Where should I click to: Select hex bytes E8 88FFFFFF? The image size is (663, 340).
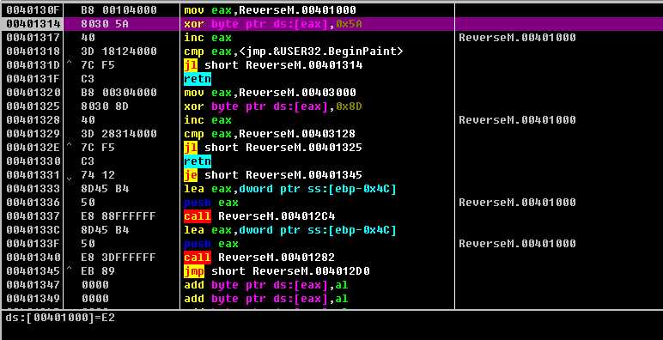pos(119,216)
